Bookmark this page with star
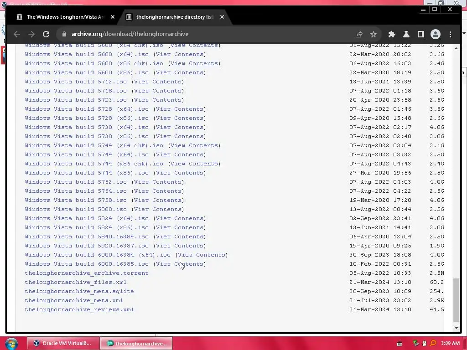 [374, 34]
